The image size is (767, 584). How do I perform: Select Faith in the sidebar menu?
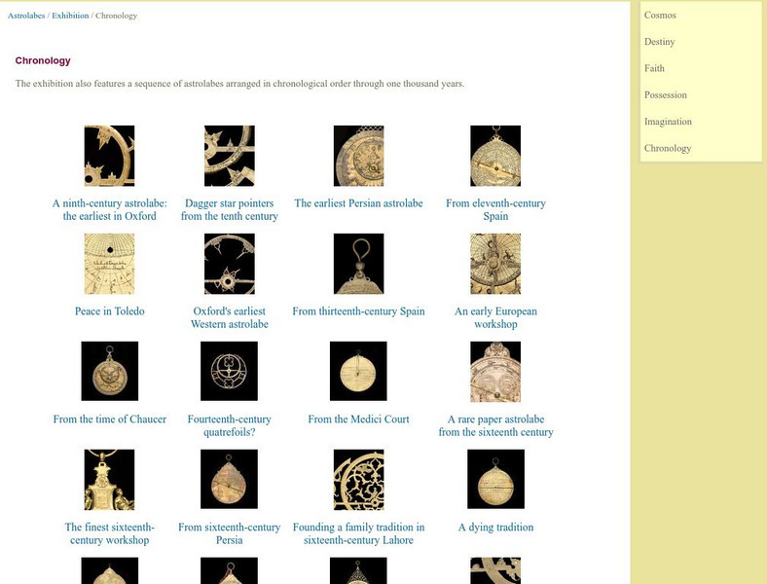point(654,68)
